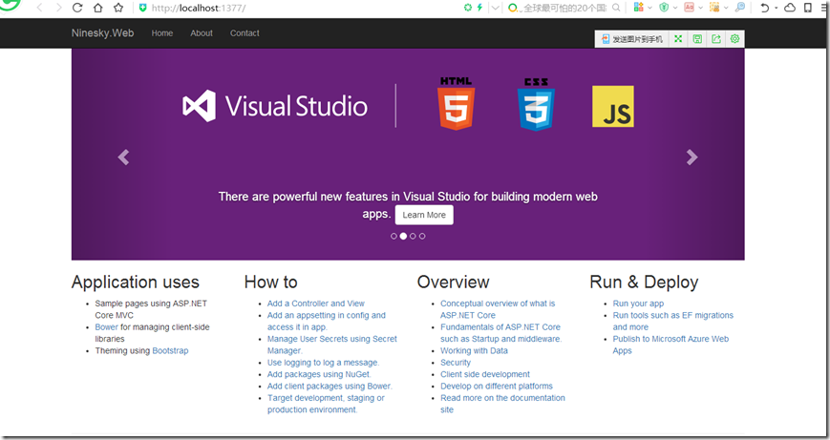Open Use logging to log a message link
This screenshot has width=830, height=440.
[324, 363]
